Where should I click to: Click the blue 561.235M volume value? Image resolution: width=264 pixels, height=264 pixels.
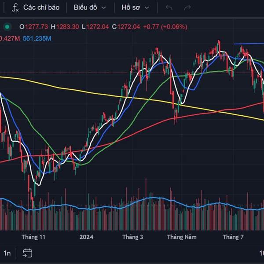[36, 38]
